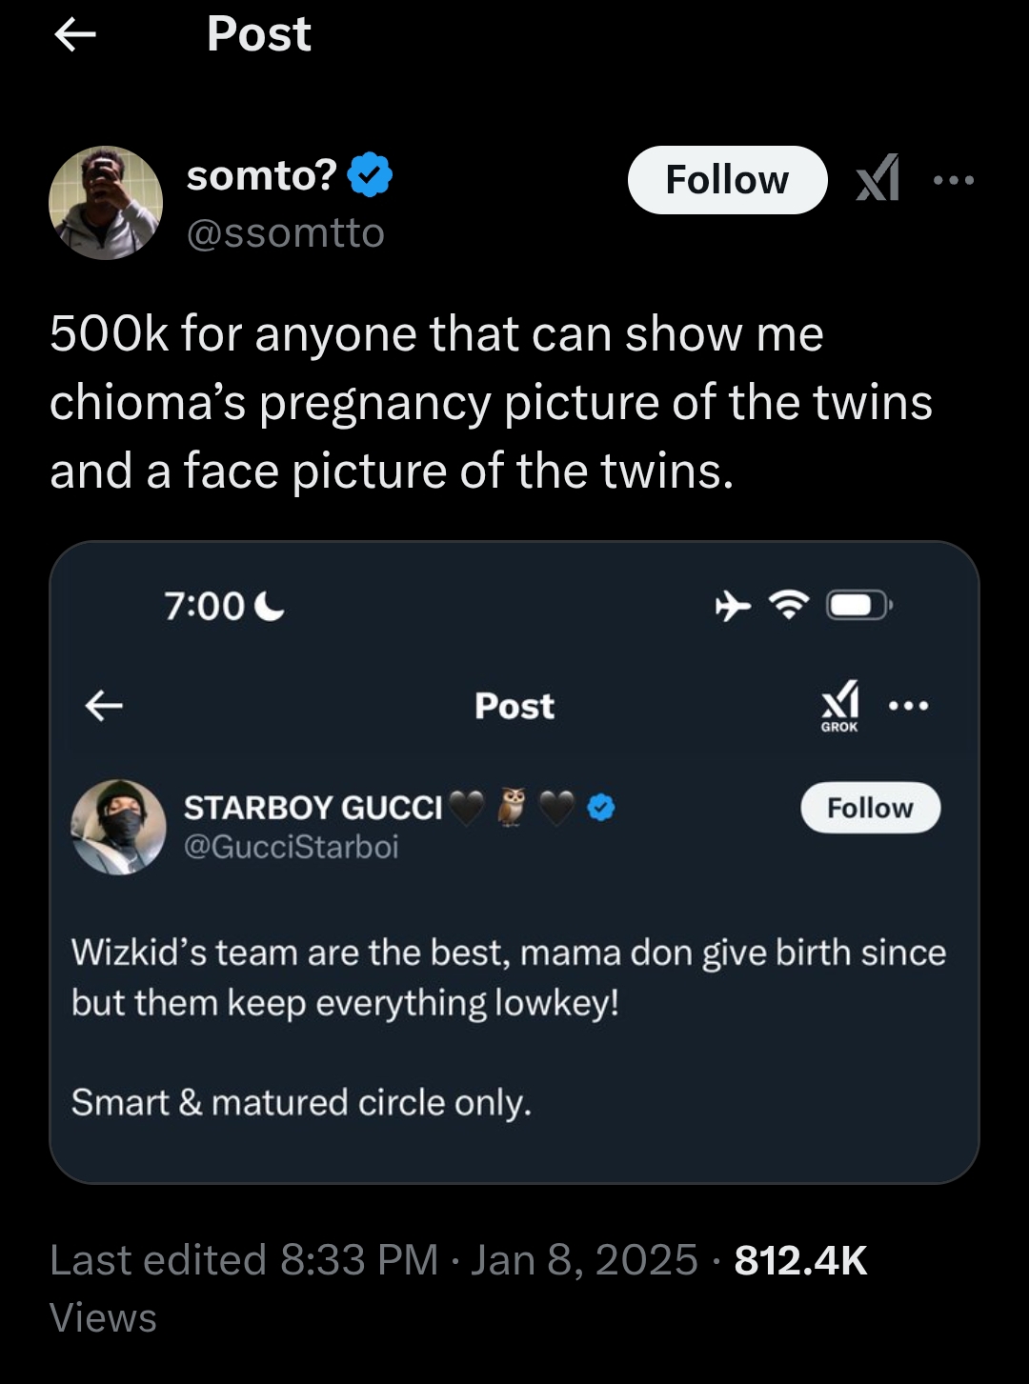Click STARBOY GUCCI verified checkmark
The height and width of the screenshot is (1384, 1029).
point(600,808)
